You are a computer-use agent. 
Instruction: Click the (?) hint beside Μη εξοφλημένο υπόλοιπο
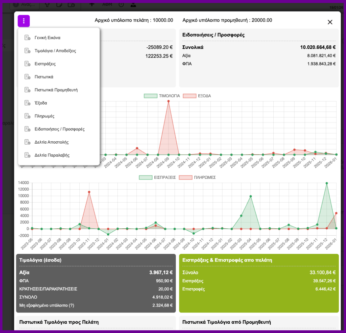pos(71,306)
